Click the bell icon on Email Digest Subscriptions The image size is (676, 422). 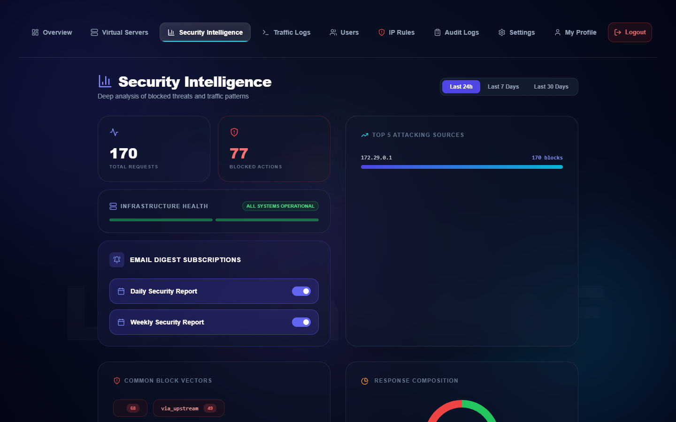116,260
